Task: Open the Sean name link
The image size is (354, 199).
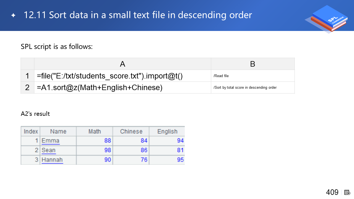Action: (x=48, y=150)
